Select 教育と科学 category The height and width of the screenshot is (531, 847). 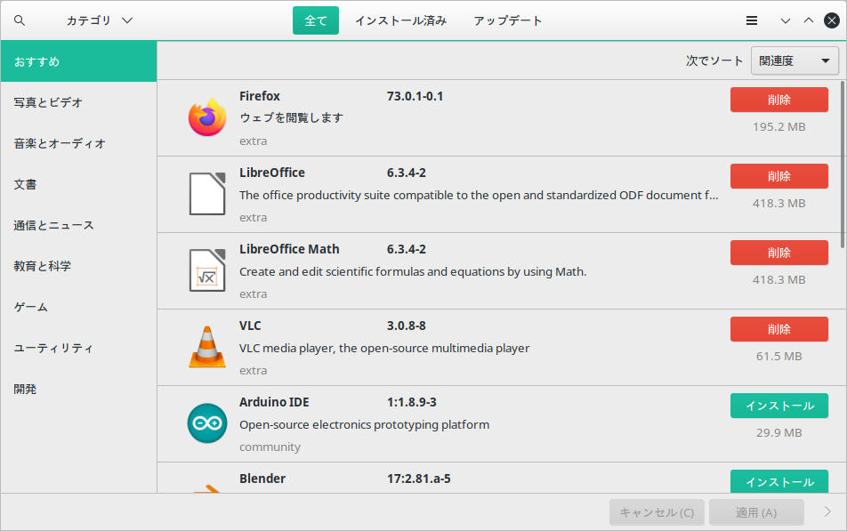click(x=79, y=266)
